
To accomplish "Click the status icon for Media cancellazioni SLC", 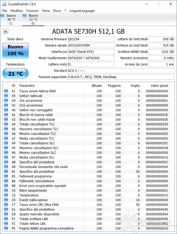I will tap(6, 157).
